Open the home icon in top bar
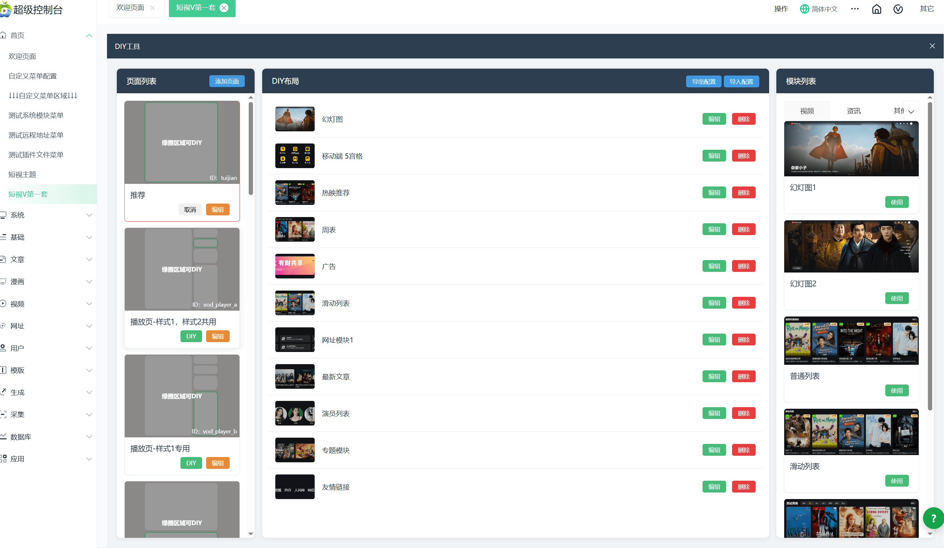 pos(877,9)
